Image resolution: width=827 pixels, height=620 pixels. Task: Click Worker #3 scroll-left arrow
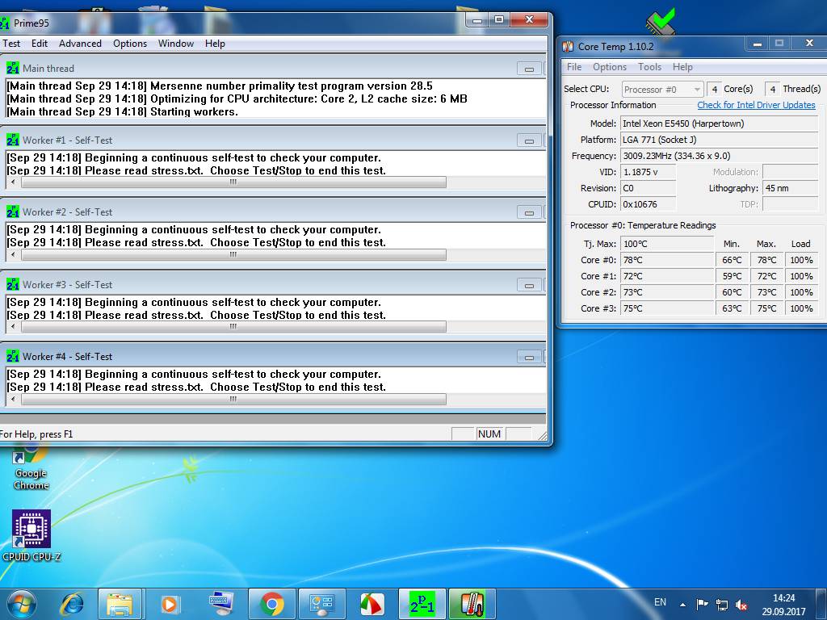coord(13,326)
